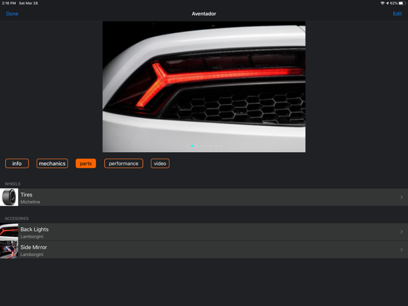
Task: Tap the WHEELS section header
Action: (12, 184)
